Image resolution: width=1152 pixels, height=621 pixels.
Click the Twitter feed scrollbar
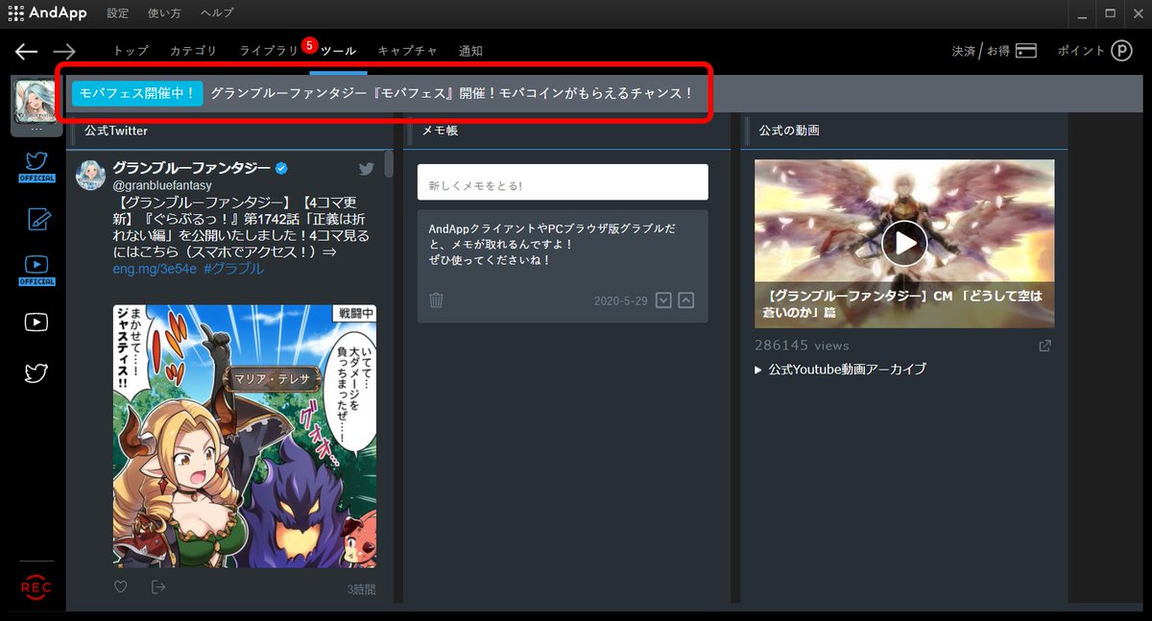tap(389, 164)
